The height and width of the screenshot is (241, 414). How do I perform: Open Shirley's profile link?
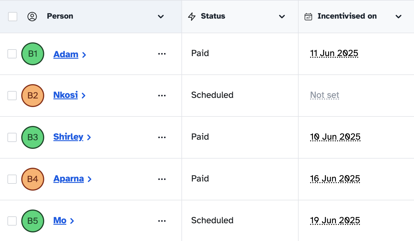(x=68, y=137)
